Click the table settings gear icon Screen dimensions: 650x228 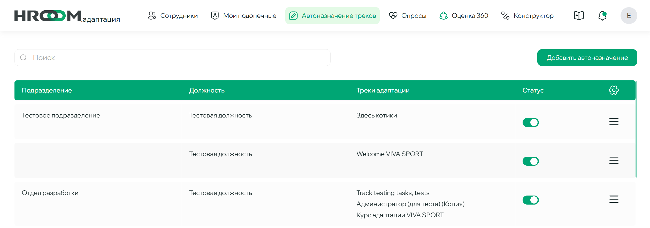614,90
